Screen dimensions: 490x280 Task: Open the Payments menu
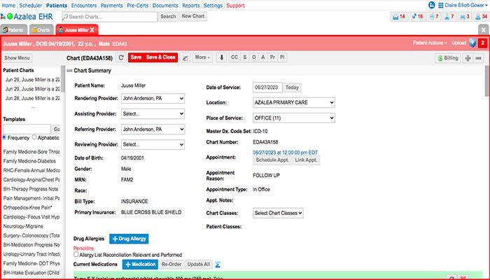click(x=112, y=6)
